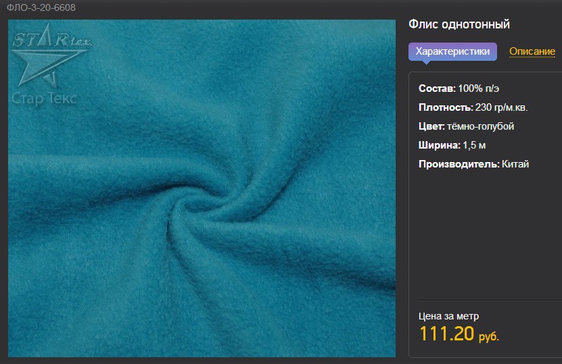Click the Цена за метр label
Screen dimensions: 562x364
click(x=448, y=316)
